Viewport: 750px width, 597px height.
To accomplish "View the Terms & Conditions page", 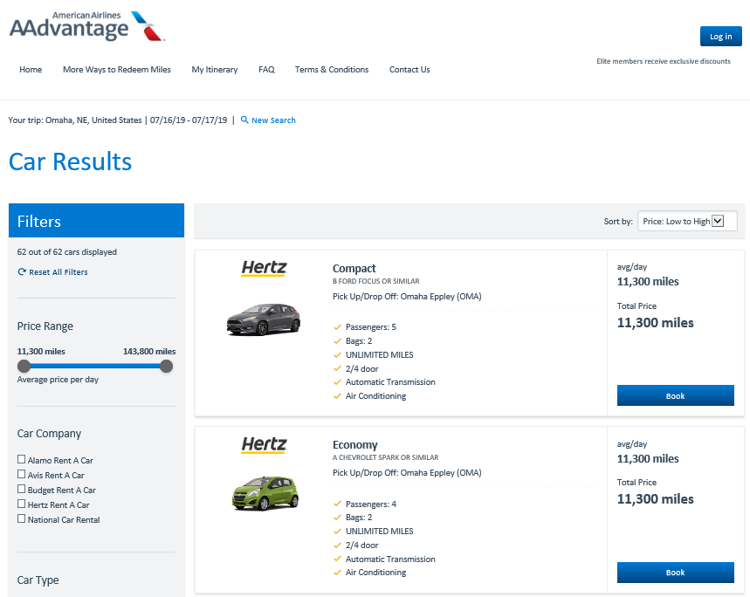I will tap(332, 70).
